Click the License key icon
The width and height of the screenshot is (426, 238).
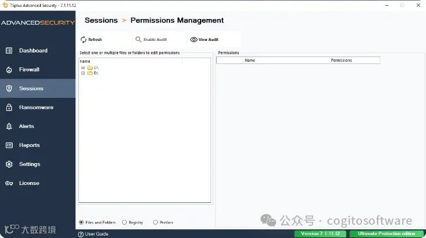pos(9,183)
